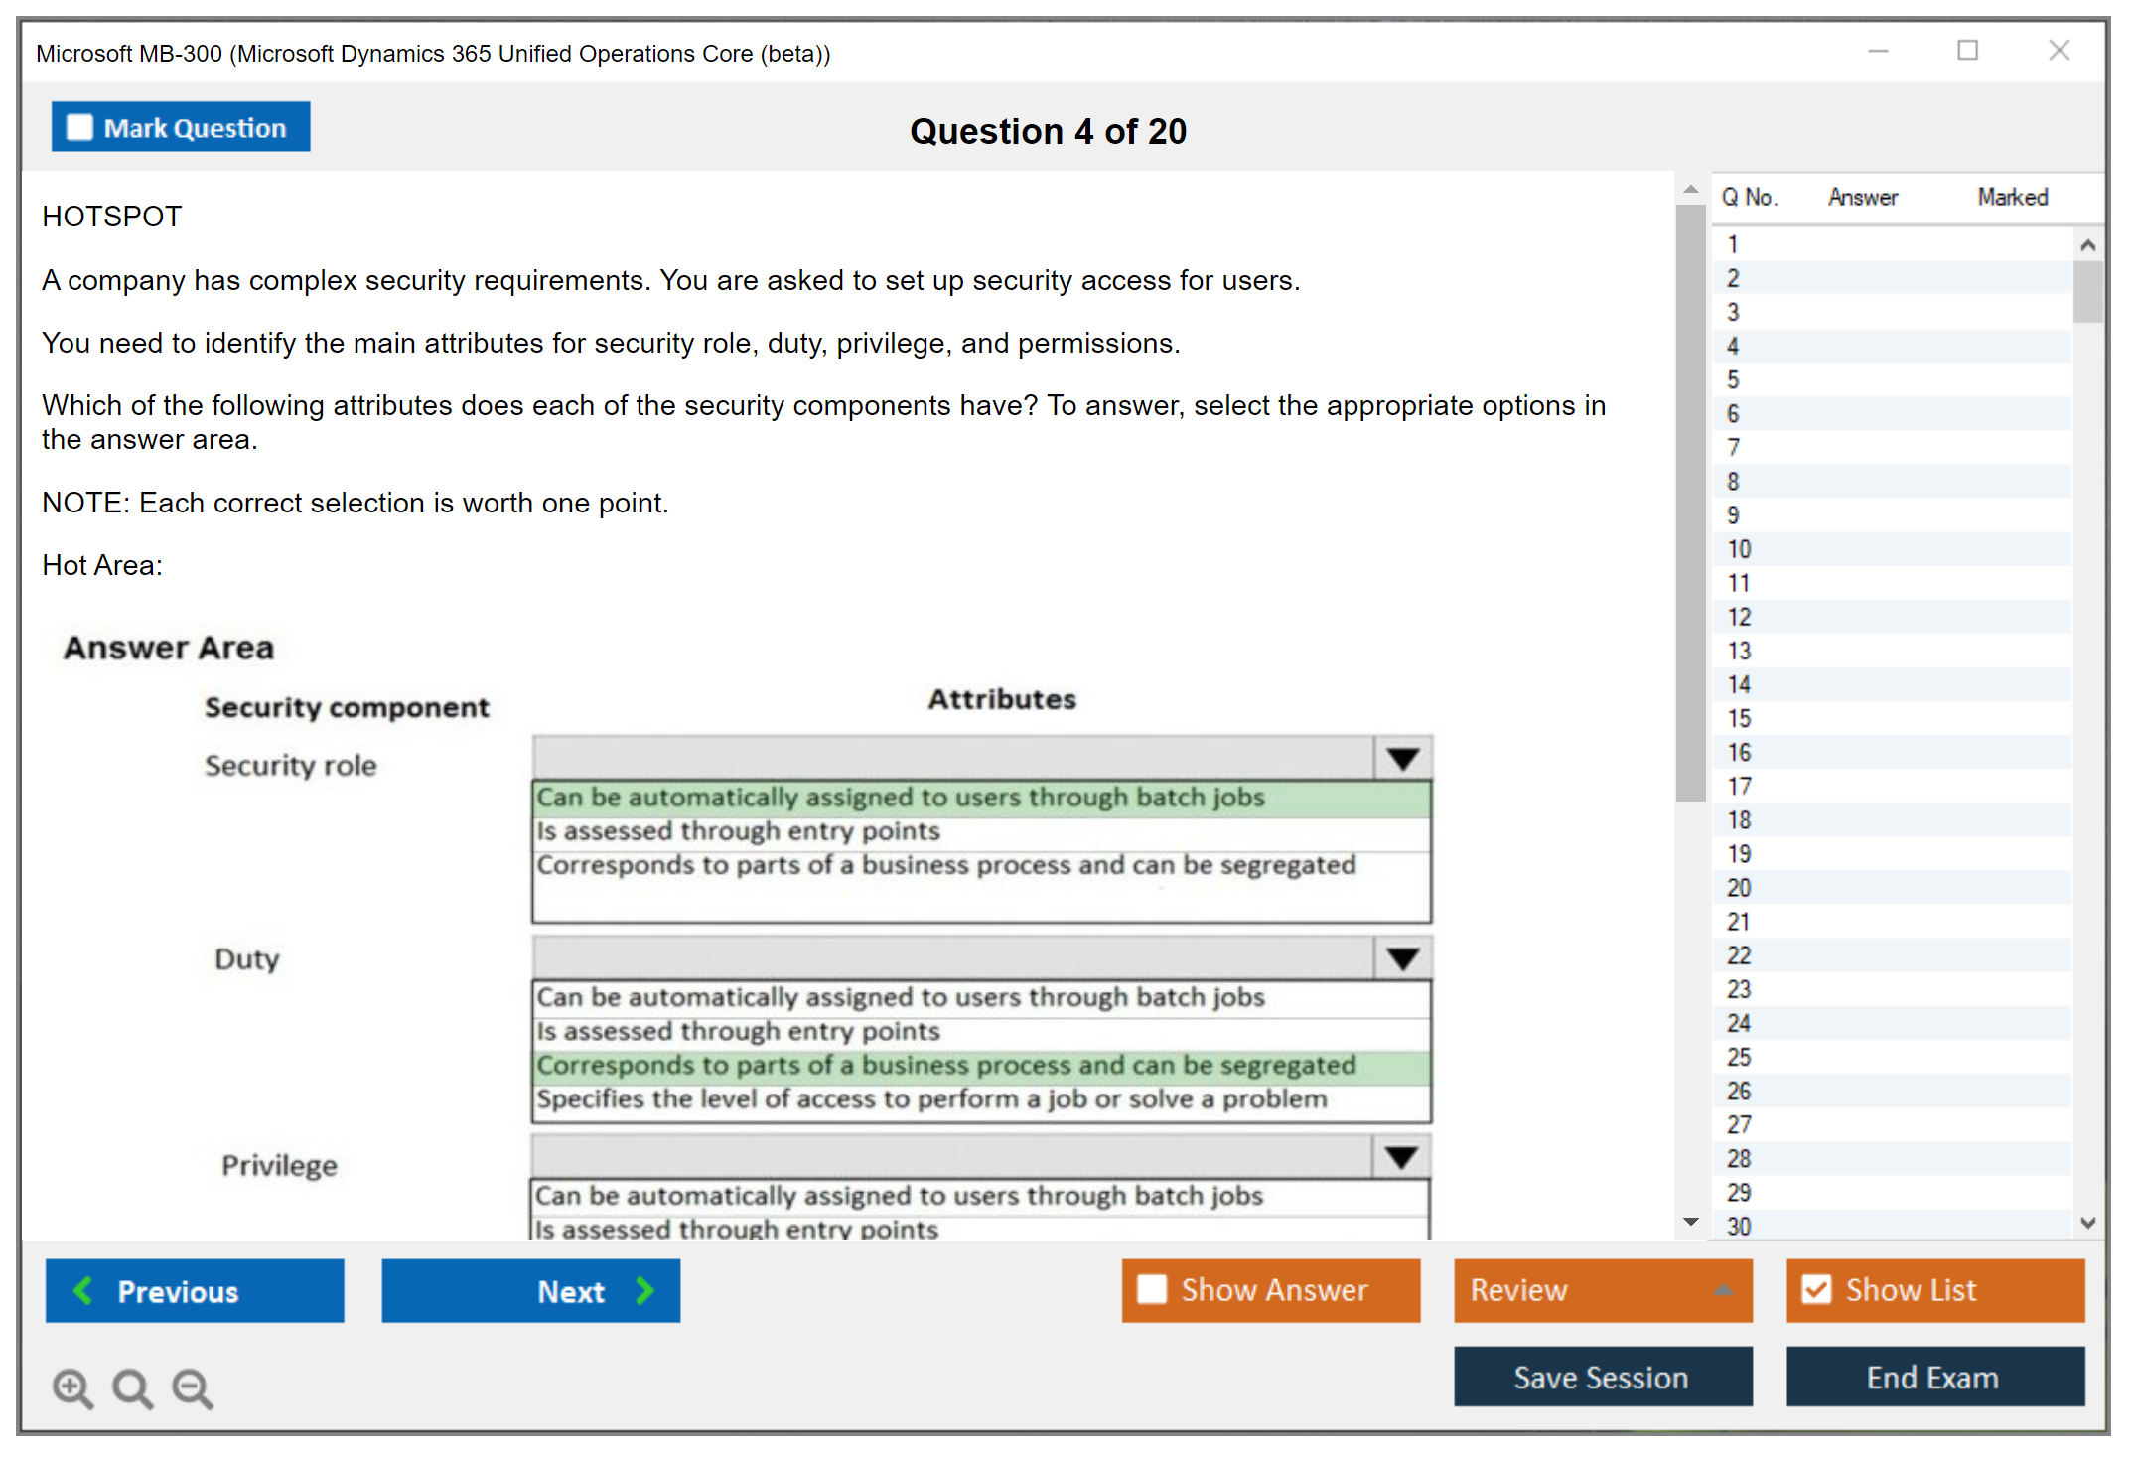Open the Security role attributes dropdown

1402,760
